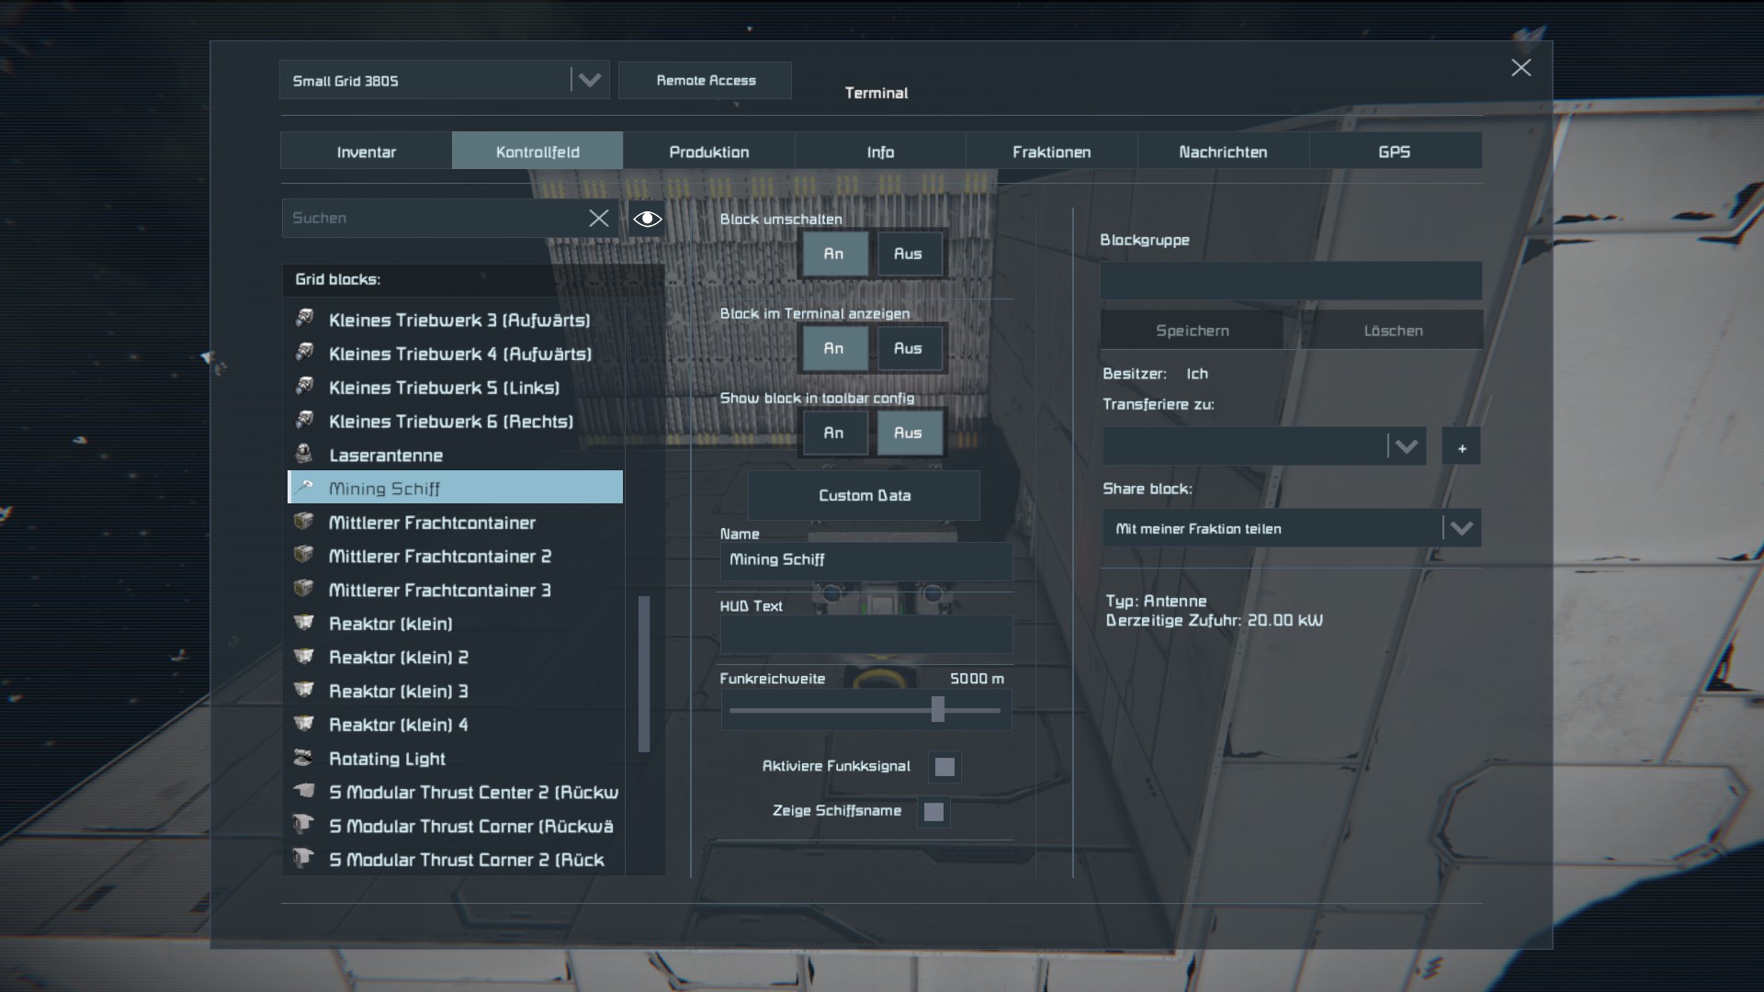This screenshot has height=992, width=1764.
Task: Open the Small Grid 3805 dropdown
Action: point(589,81)
